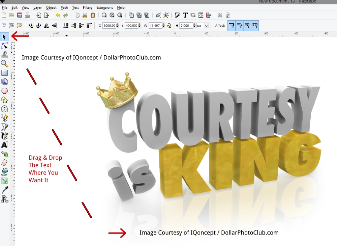Image resolution: width=337 pixels, height=246 pixels.
Task: Open the Extensions menu
Action: coord(104,7)
